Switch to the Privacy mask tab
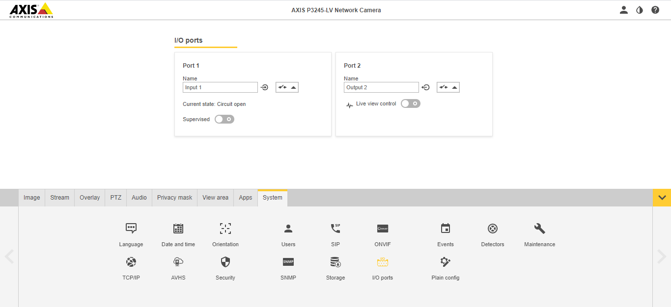 coord(175,198)
